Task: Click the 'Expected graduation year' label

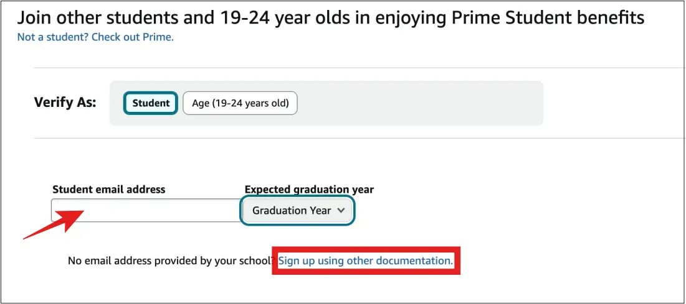Action: (309, 189)
